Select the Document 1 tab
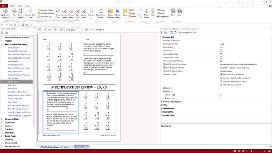Viewport: 272px width, 153px height. click(x=80, y=147)
